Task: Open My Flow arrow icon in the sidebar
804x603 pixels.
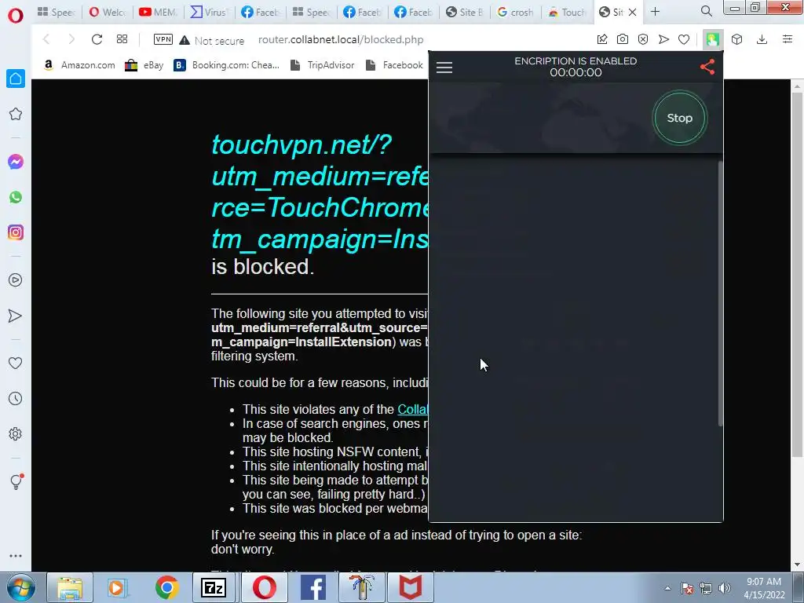Action: pyautogui.click(x=16, y=316)
